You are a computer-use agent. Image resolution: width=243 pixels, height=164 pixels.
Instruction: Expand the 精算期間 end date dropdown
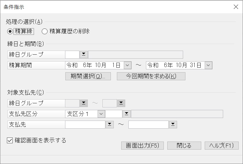pyautogui.click(x=208, y=65)
